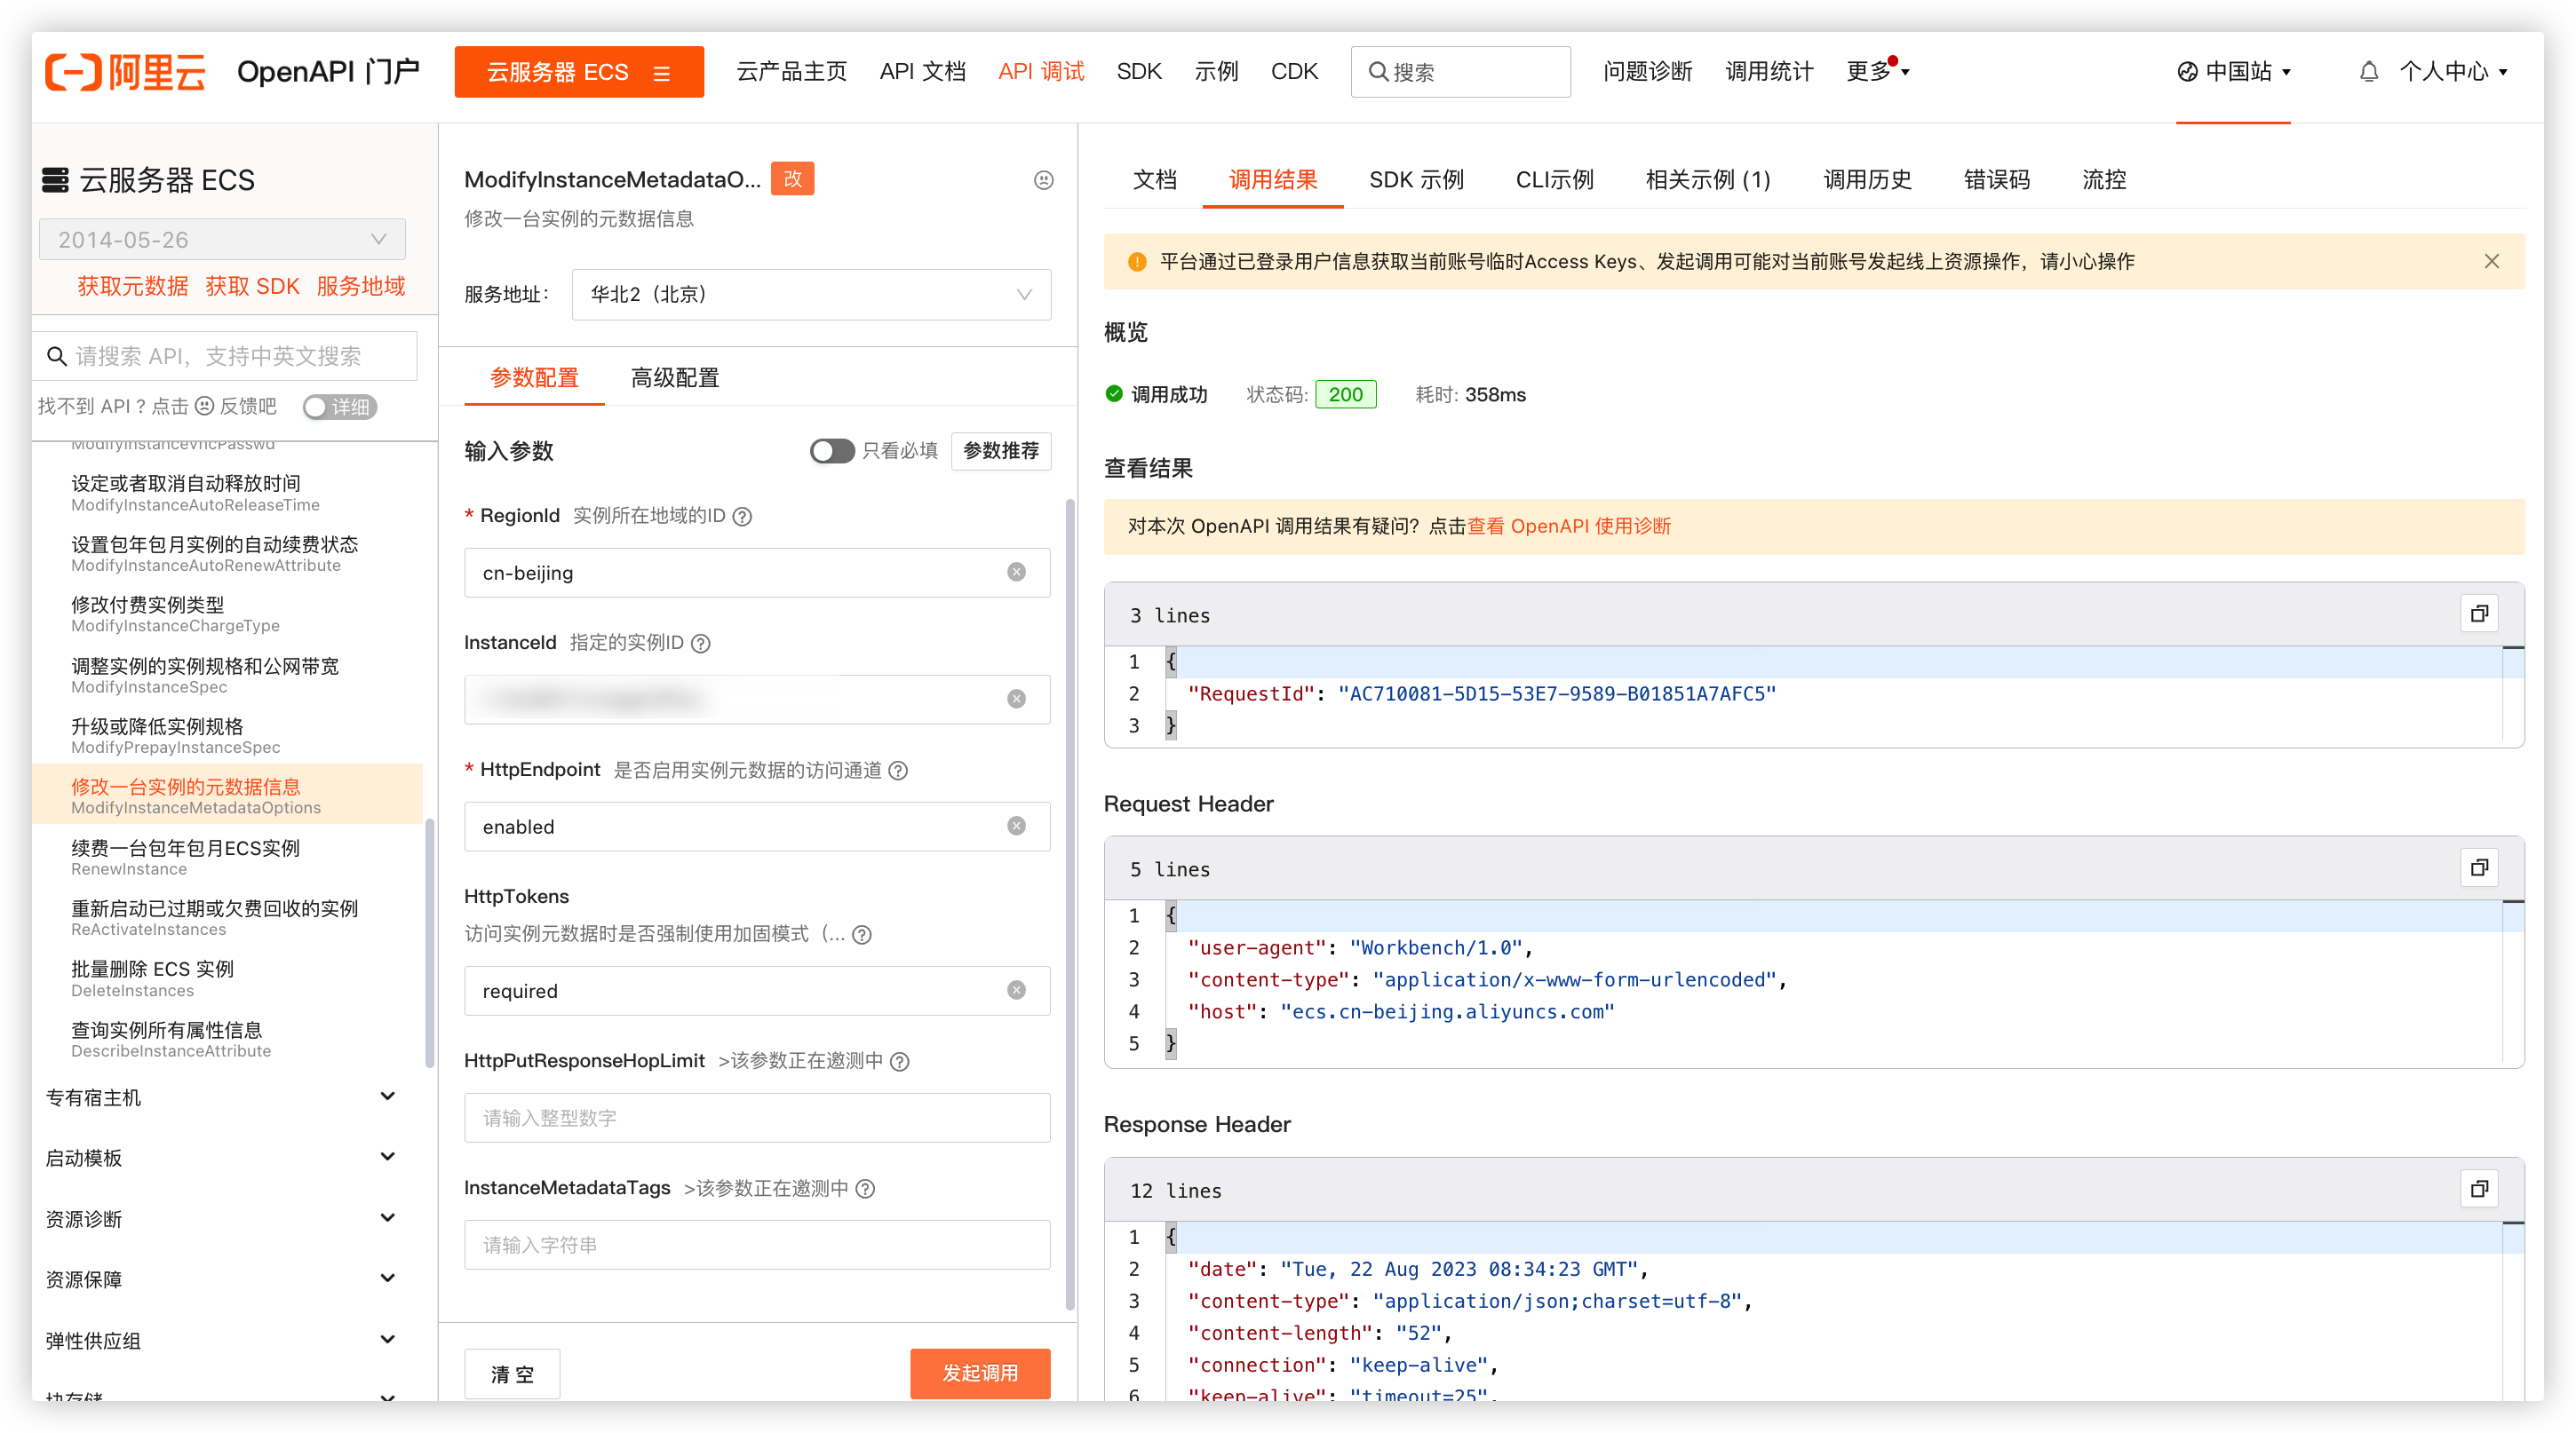Open the 2014-05-26 version dropdown
2576x1433 pixels.
[x=222, y=240]
